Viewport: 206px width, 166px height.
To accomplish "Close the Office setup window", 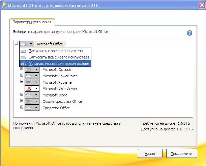I will pos(202,5).
